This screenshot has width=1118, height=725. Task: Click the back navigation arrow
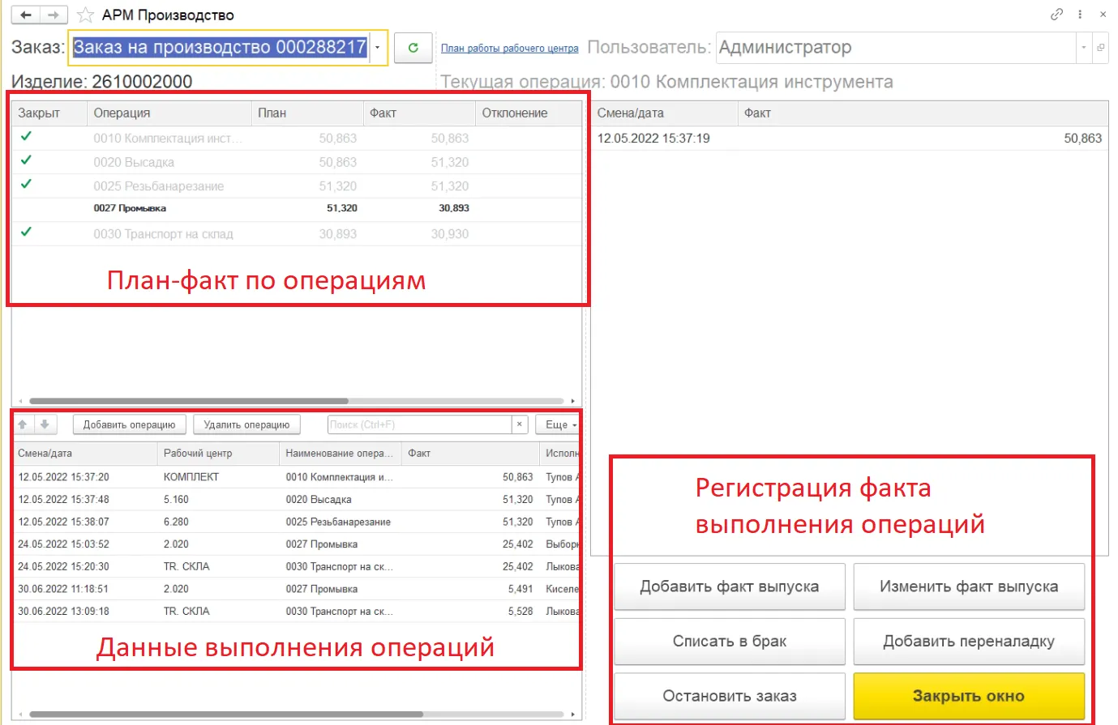click(x=26, y=15)
